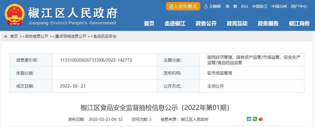Go to 首页 in main navigation
The image size is (315, 127).
click(x=149, y=24)
